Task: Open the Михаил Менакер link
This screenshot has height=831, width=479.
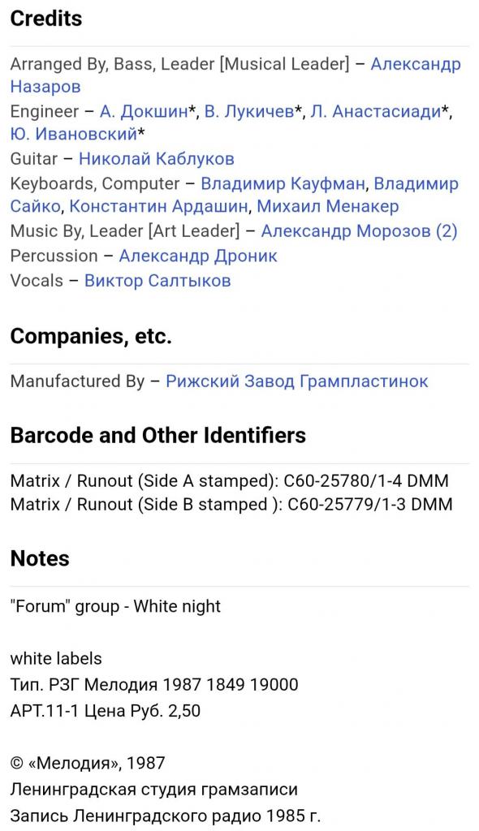Action: [328, 206]
